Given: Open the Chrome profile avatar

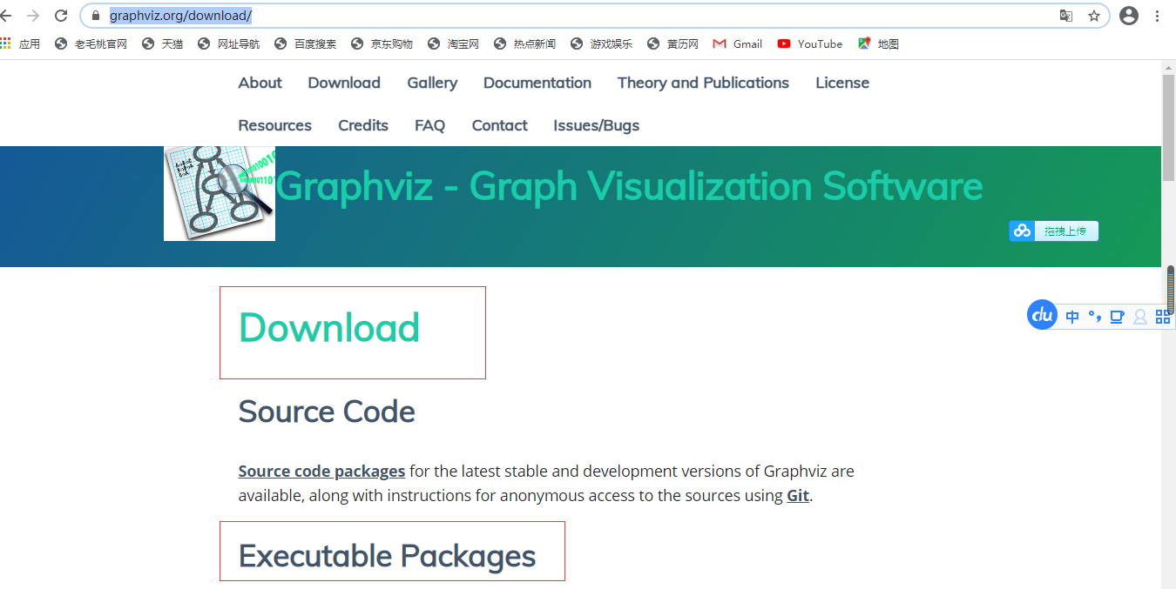Looking at the screenshot, I should coord(1129,16).
